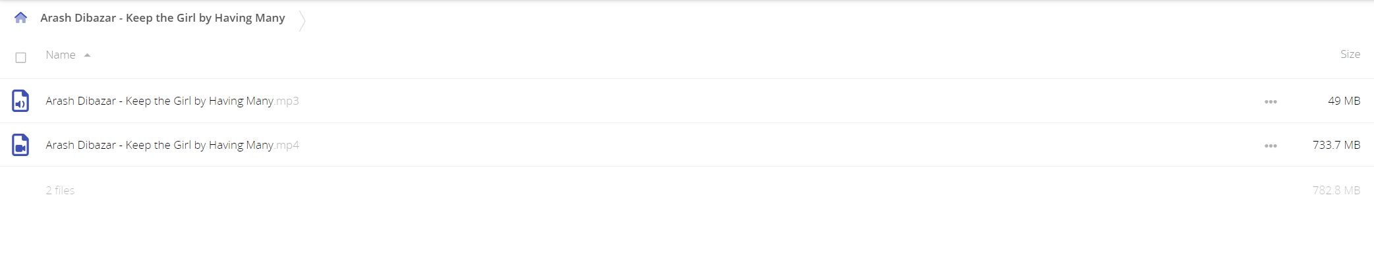
Task: Sort the file list by Name
Action: pos(61,55)
